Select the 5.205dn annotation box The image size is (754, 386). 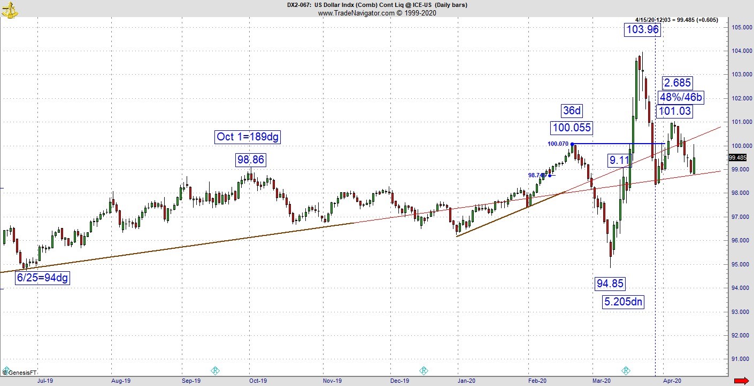pyautogui.click(x=623, y=302)
